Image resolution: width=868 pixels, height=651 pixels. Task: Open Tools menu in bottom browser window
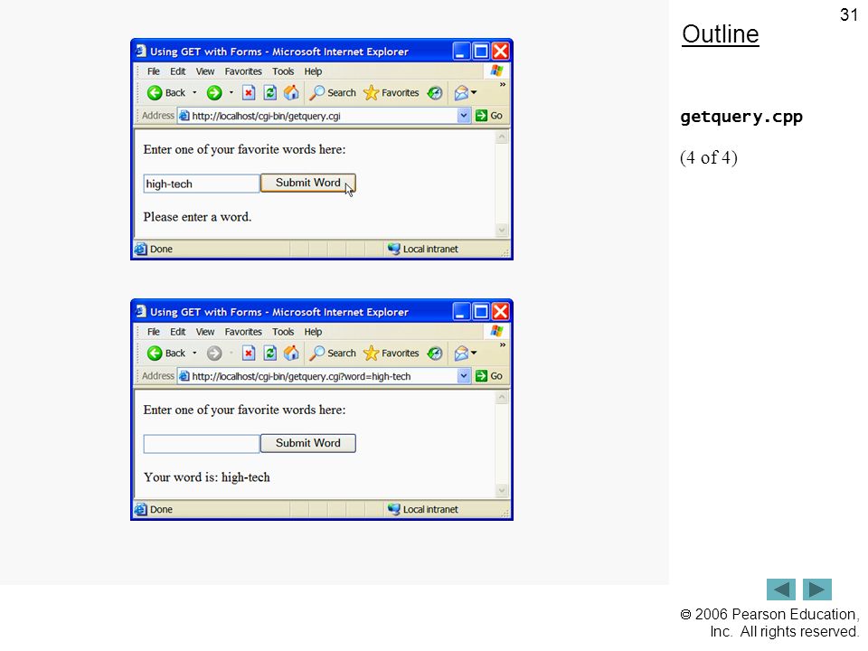pos(283,332)
